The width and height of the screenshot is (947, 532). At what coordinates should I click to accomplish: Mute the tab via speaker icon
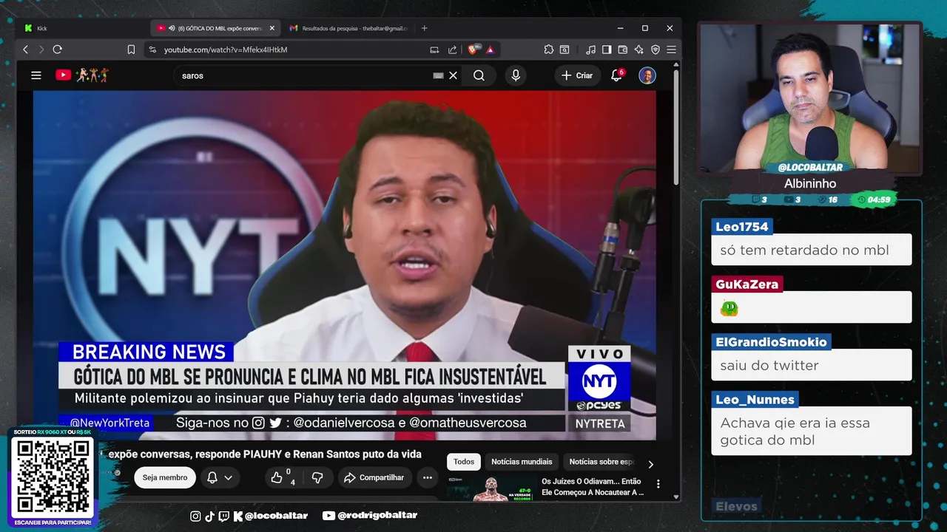tap(172, 28)
